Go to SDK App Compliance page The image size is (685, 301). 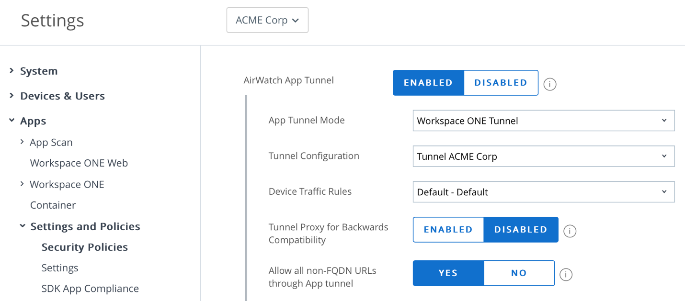click(90, 289)
